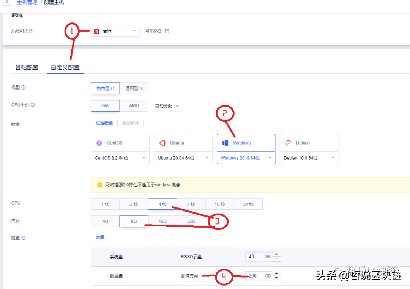Select the Debian image card
410x289 pixels.
[309, 143]
